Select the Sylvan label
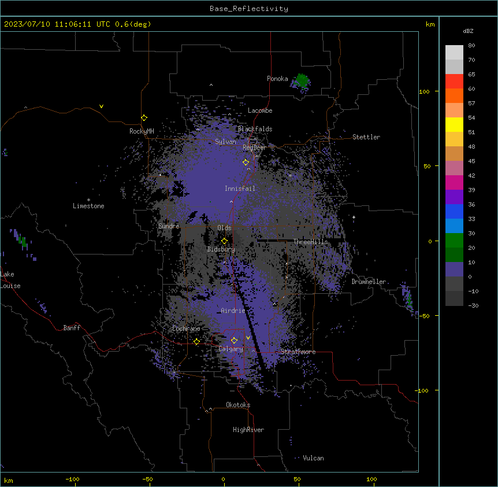 225,142
